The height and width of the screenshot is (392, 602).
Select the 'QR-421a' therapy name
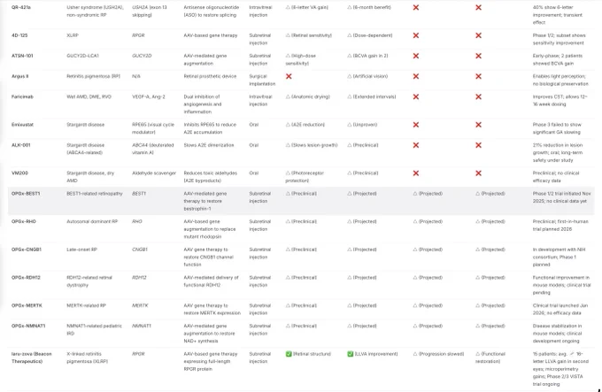(x=21, y=7)
